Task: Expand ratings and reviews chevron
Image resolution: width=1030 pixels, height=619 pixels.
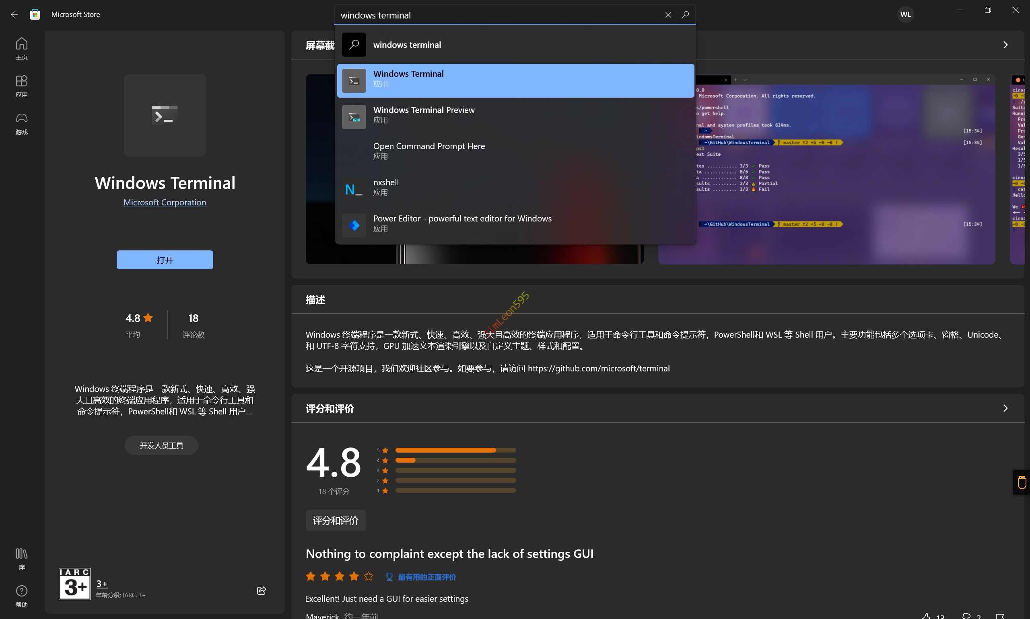Action: [x=1005, y=408]
